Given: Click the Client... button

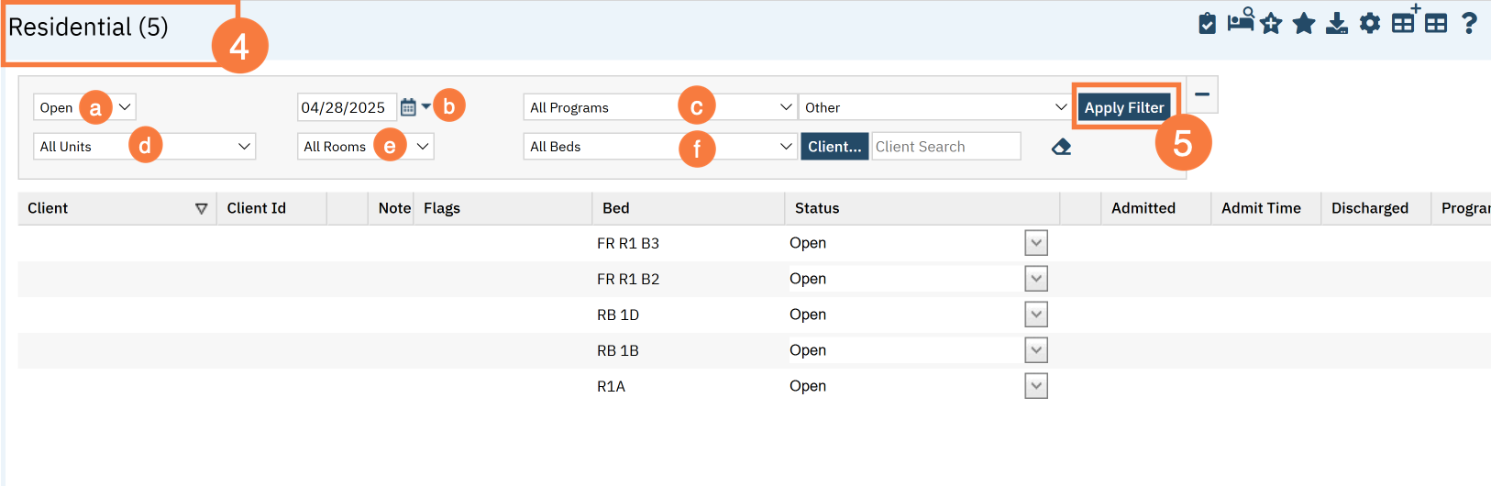Looking at the screenshot, I should pyautogui.click(x=834, y=147).
